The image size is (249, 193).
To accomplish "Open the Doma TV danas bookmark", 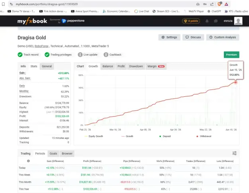I will click(x=21, y=11).
